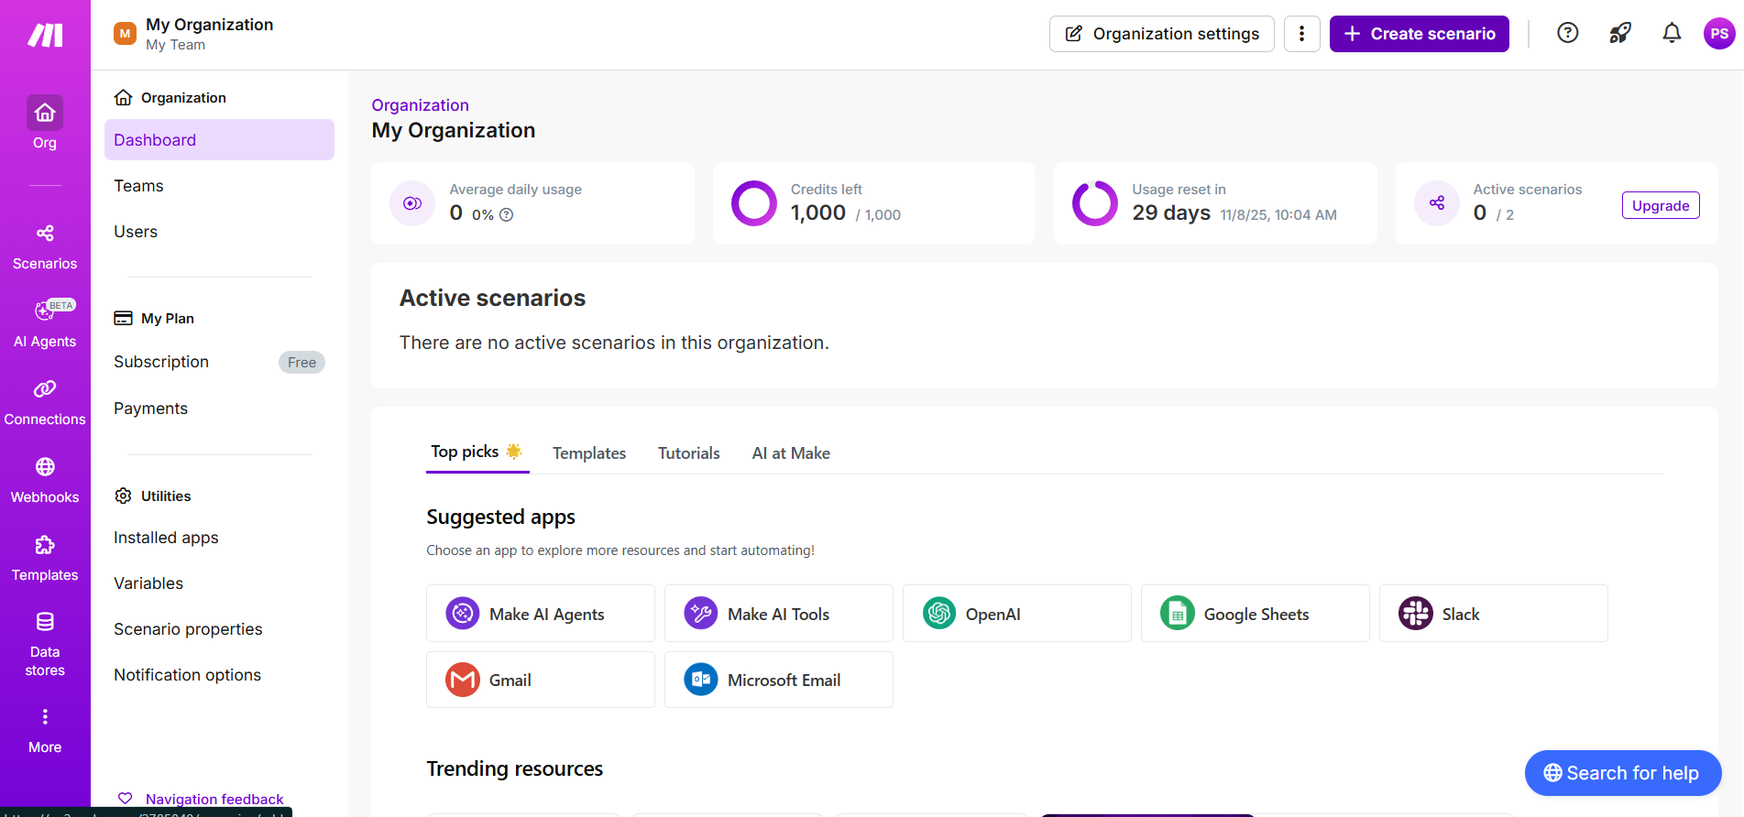Click the Make logo in sidebar
Image resolution: width=1744 pixels, height=817 pixels.
[x=45, y=35]
